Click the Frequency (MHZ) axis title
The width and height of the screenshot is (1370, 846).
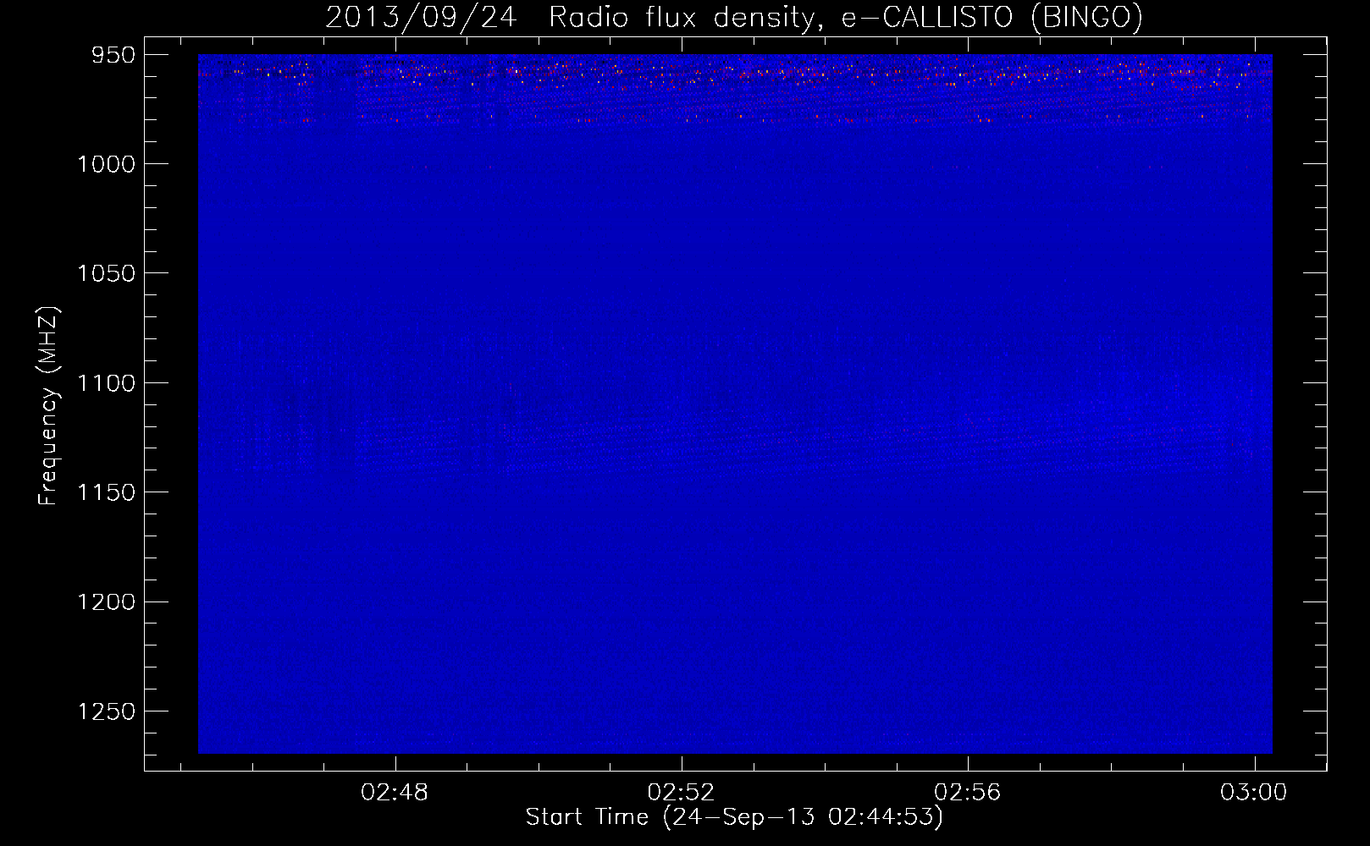(49, 405)
